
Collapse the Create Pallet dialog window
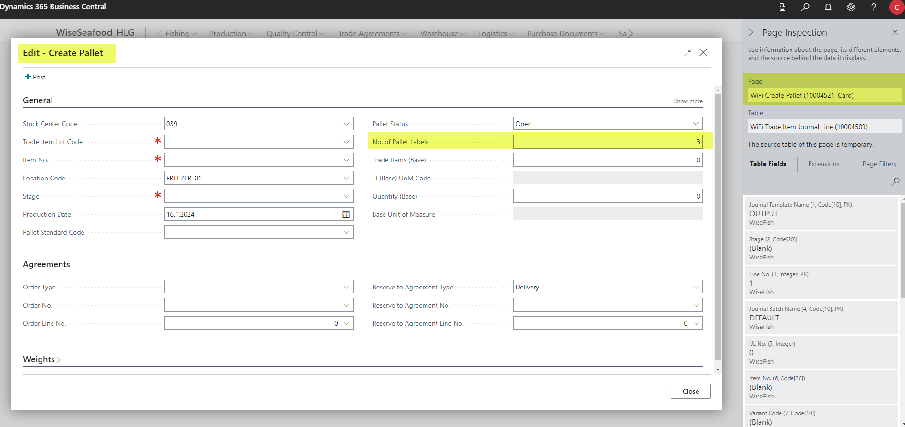pyautogui.click(x=687, y=52)
